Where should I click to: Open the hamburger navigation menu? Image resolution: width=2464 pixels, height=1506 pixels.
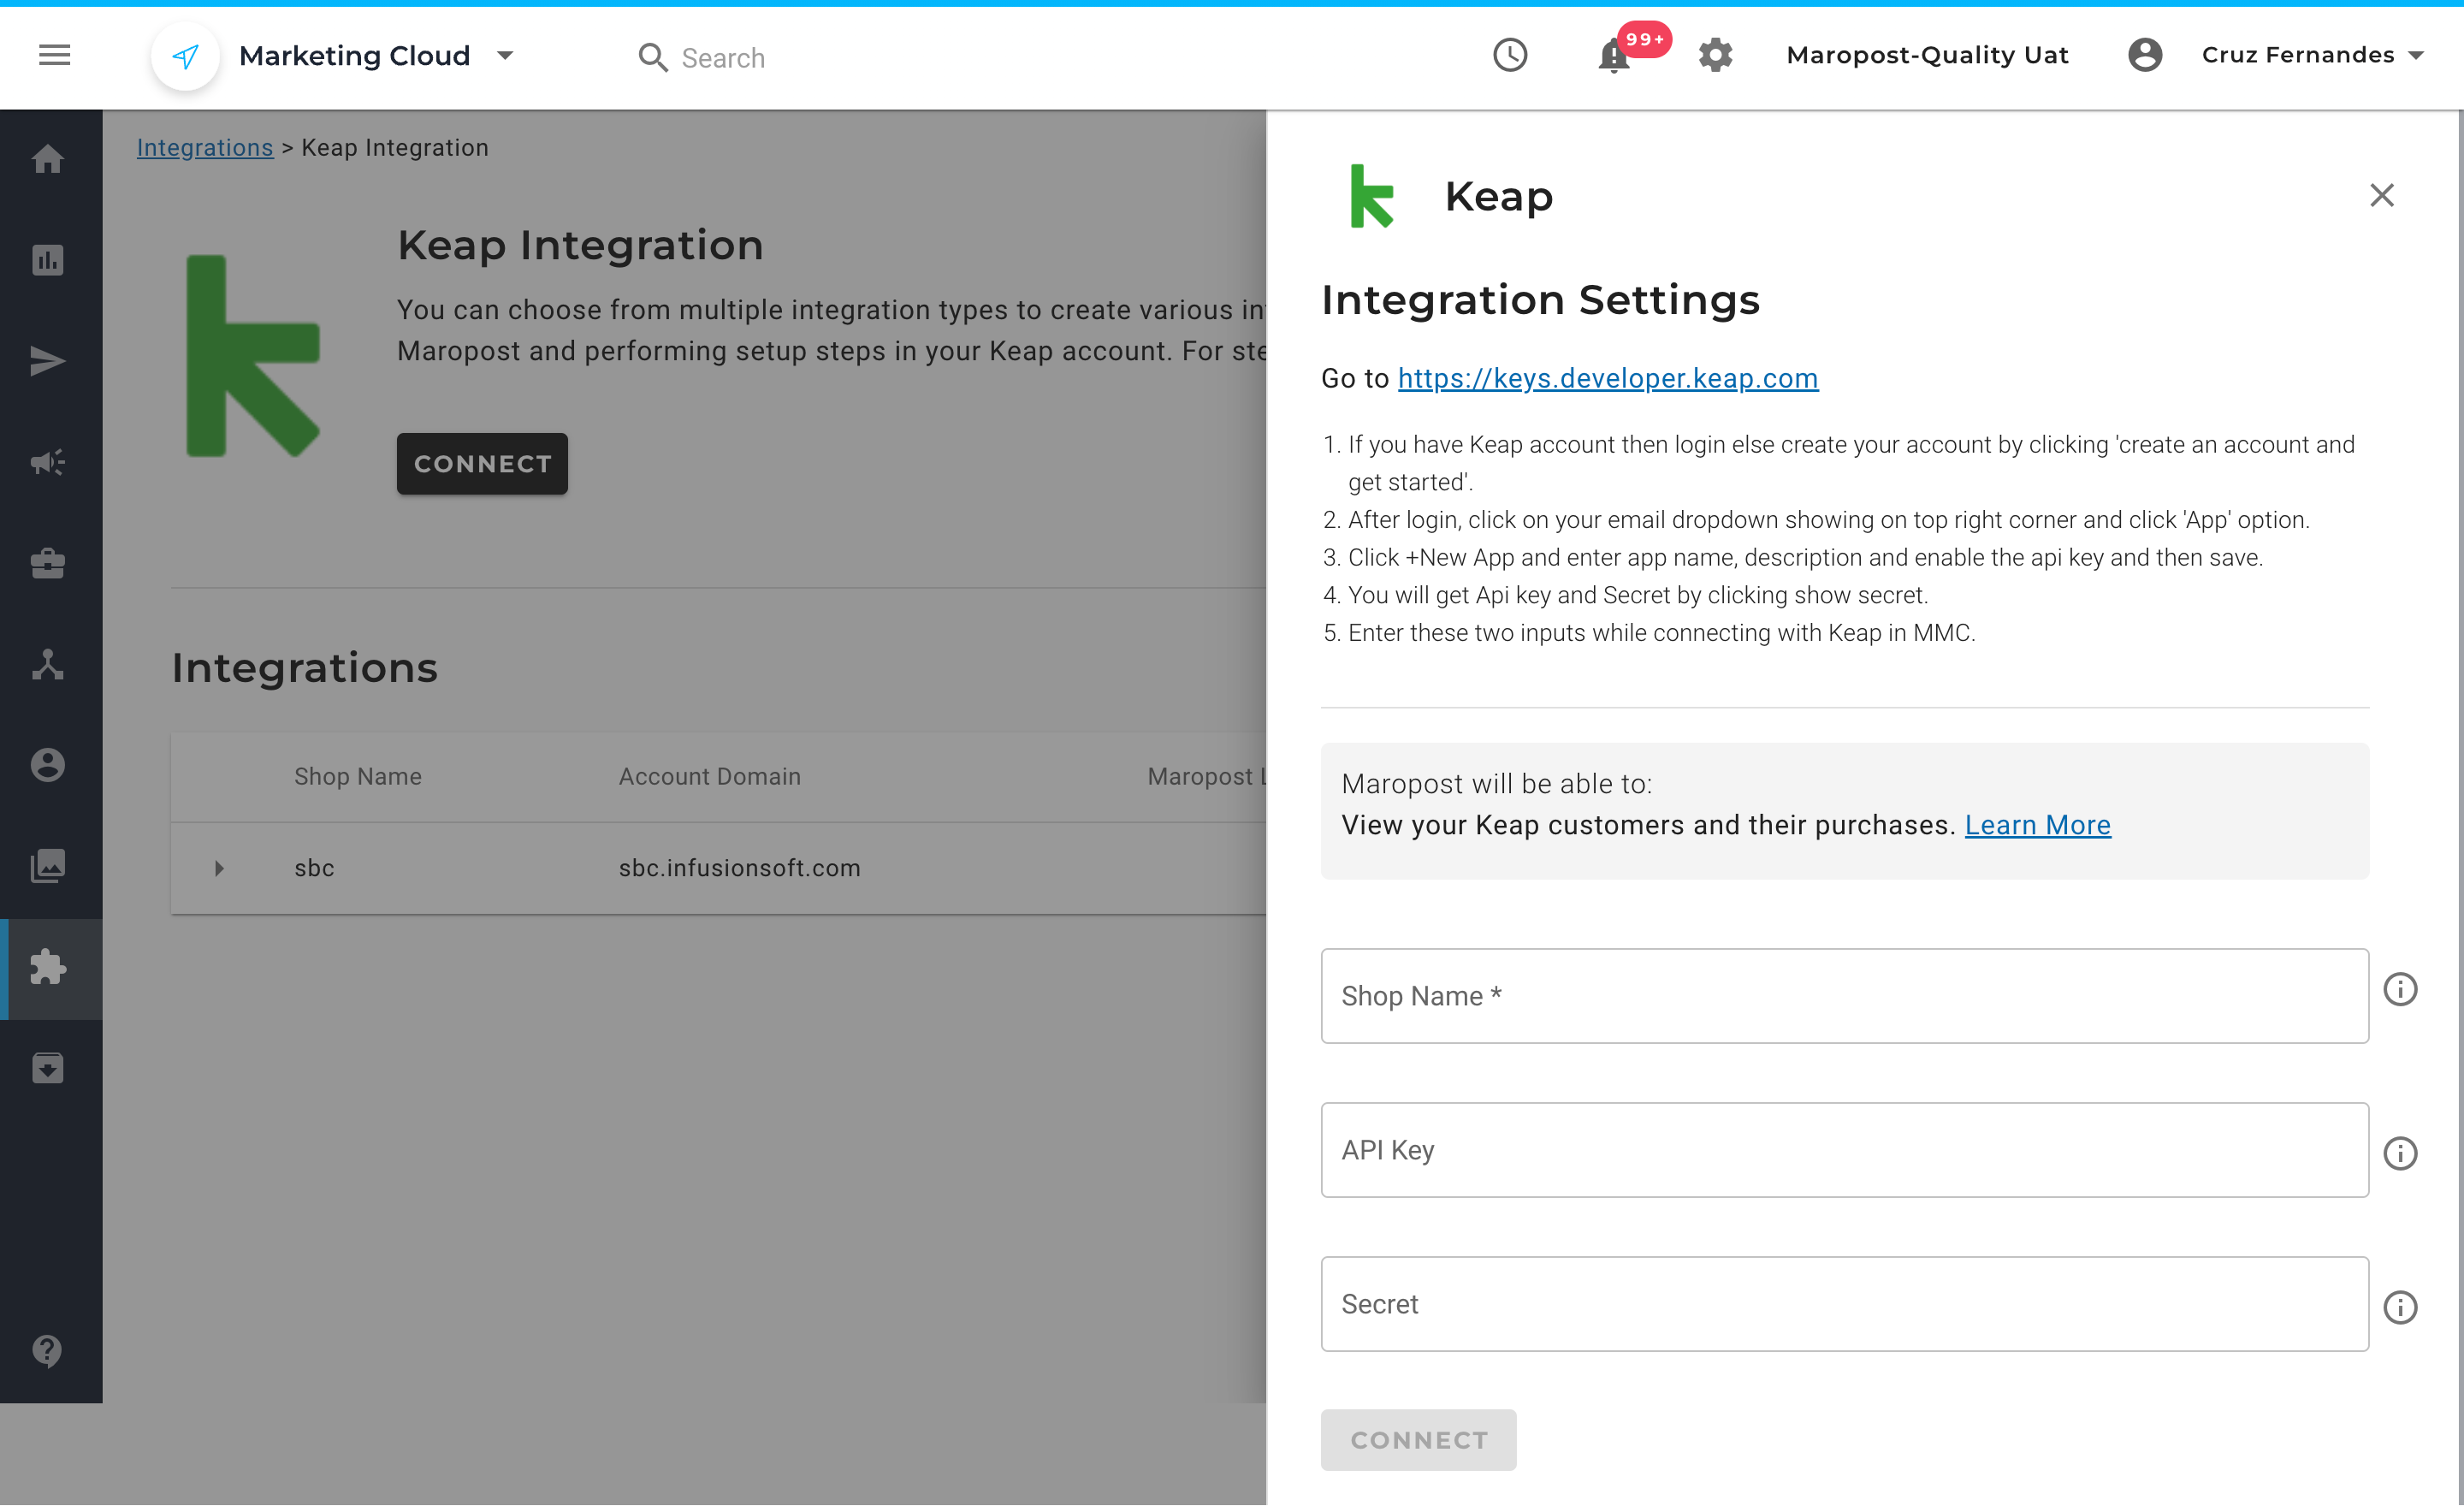tap(54, 55)
